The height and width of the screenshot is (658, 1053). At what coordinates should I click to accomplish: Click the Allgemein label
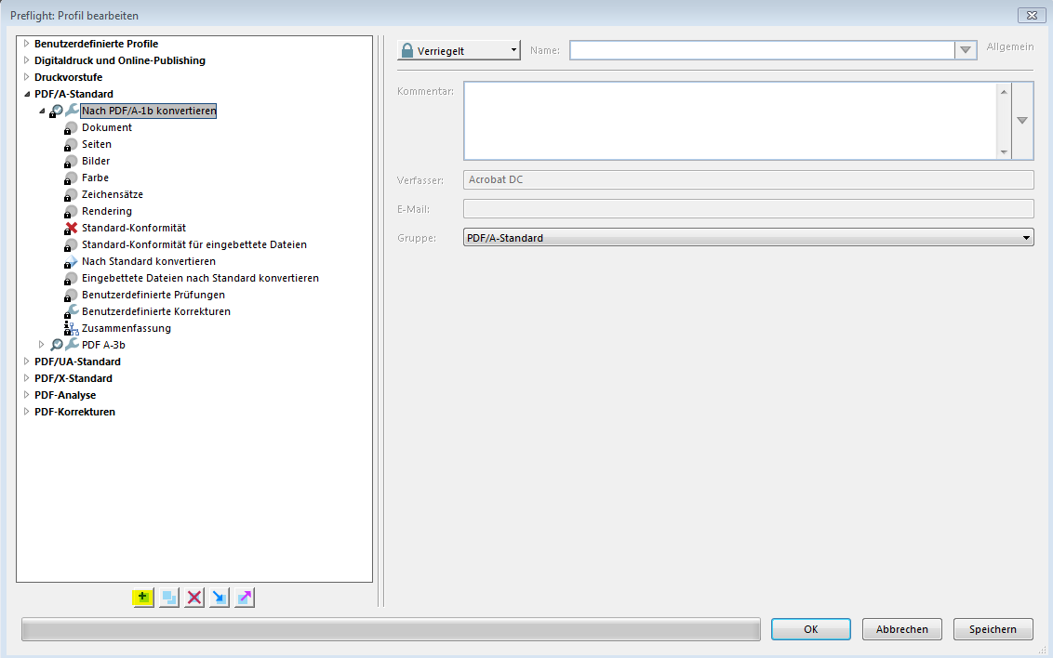point(1010,46)
